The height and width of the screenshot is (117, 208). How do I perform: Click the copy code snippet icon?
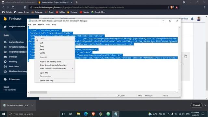click(x=186, y=56)
